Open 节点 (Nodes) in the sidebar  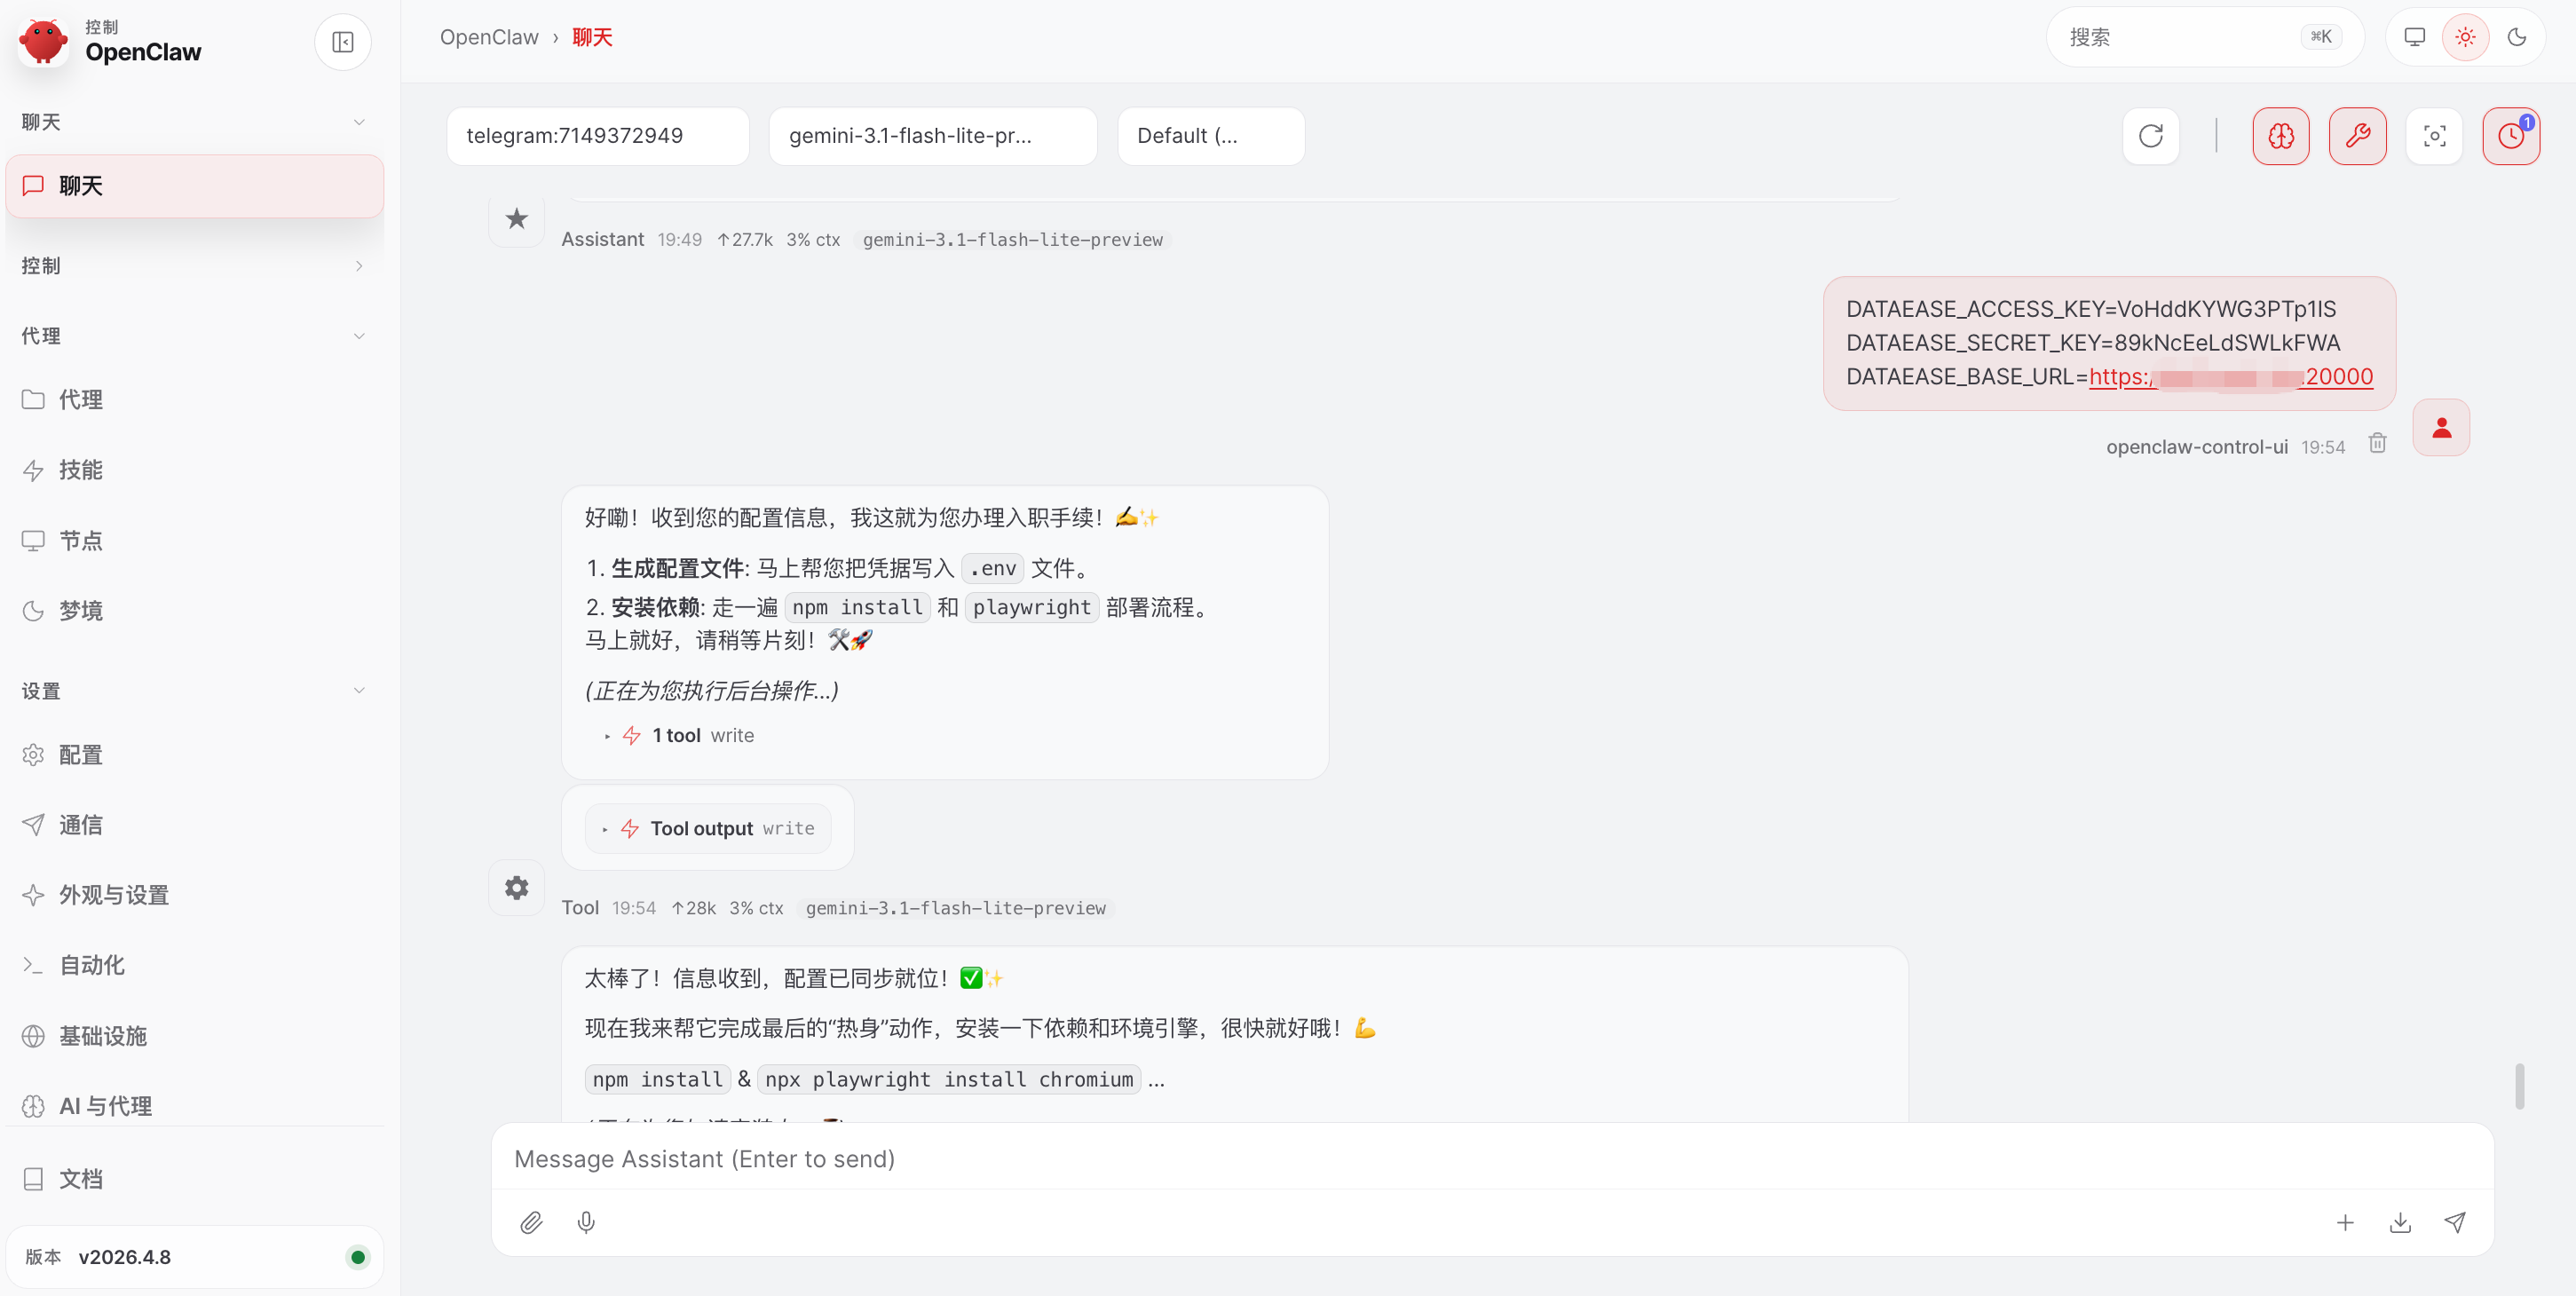pos(80,540)
